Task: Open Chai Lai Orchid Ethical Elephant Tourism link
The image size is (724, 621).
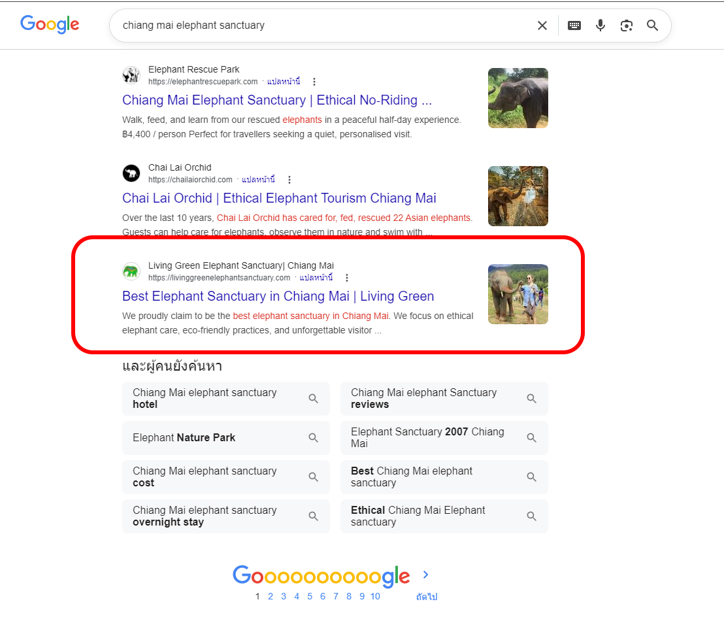Action: click(279, 198)
